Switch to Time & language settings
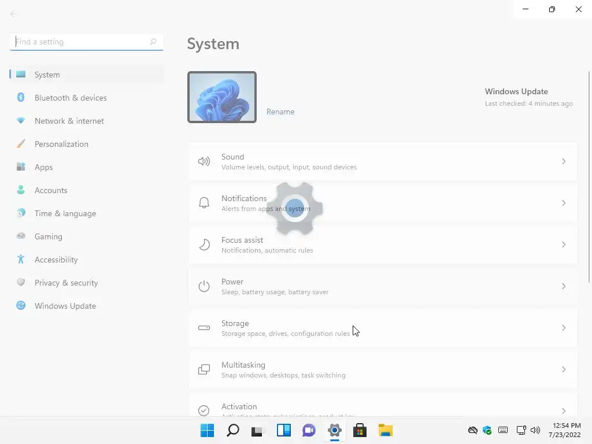 (87, 213)
